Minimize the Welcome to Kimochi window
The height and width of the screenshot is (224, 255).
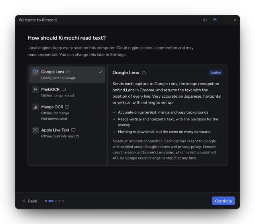click(225, 20)
